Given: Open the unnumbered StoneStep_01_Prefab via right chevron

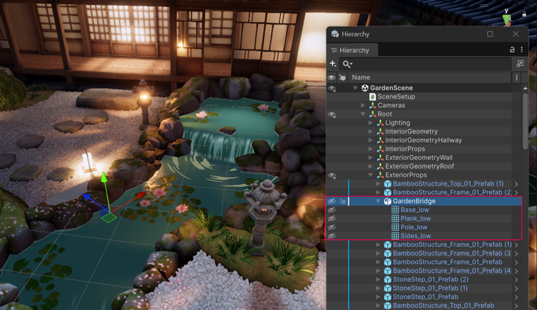Looking at the screenshot, I should [516, 297].
